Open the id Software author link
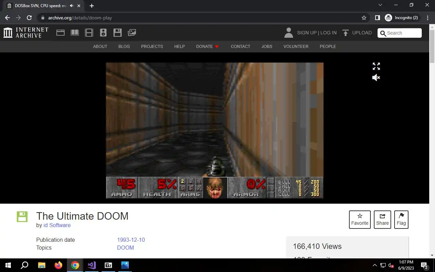Image resolution: width=435 pixels, height=272 pixels. click(x=57, y=225)
